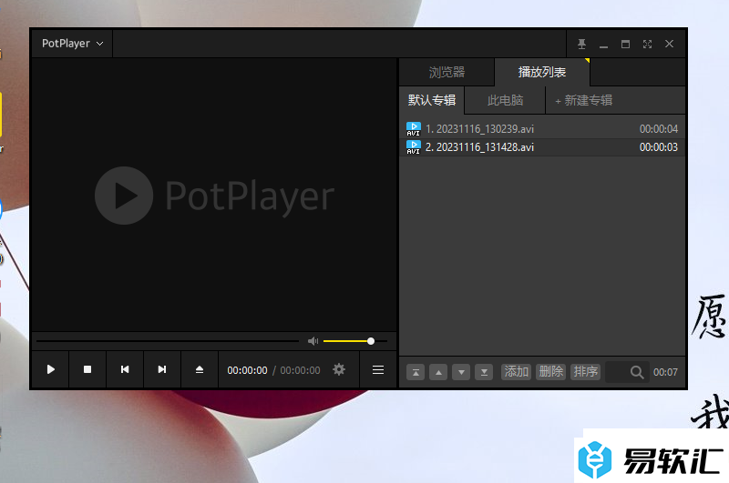Open the PotPlayer main menu dropdown

[72, 44]
